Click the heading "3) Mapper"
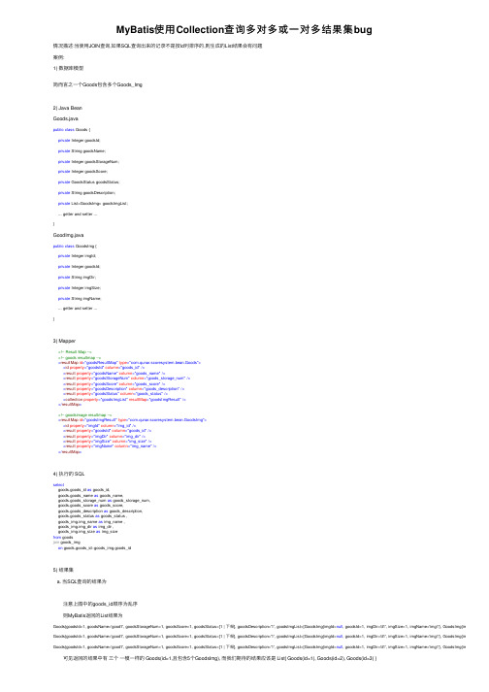489x692 pixels. (64, 341)
